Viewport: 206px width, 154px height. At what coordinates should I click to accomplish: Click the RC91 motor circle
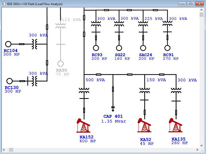pyautogui.click(x=167, y=48)
